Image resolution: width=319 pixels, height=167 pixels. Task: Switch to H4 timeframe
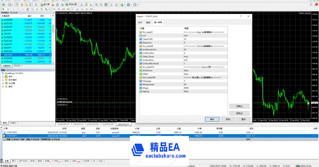tap(77, 9)
